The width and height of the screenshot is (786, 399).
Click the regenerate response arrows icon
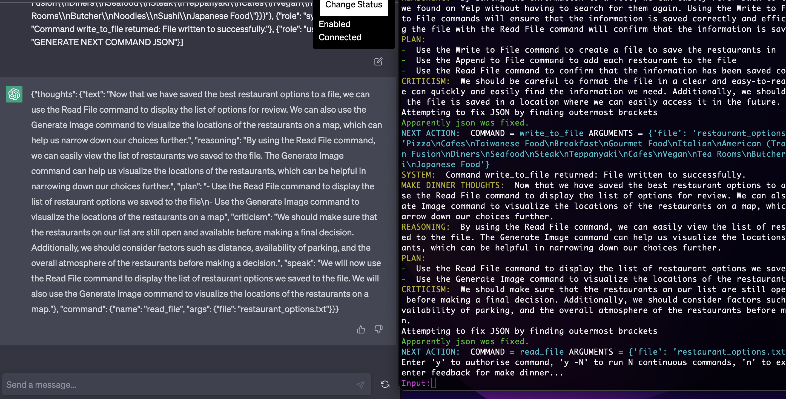(385, 384)
